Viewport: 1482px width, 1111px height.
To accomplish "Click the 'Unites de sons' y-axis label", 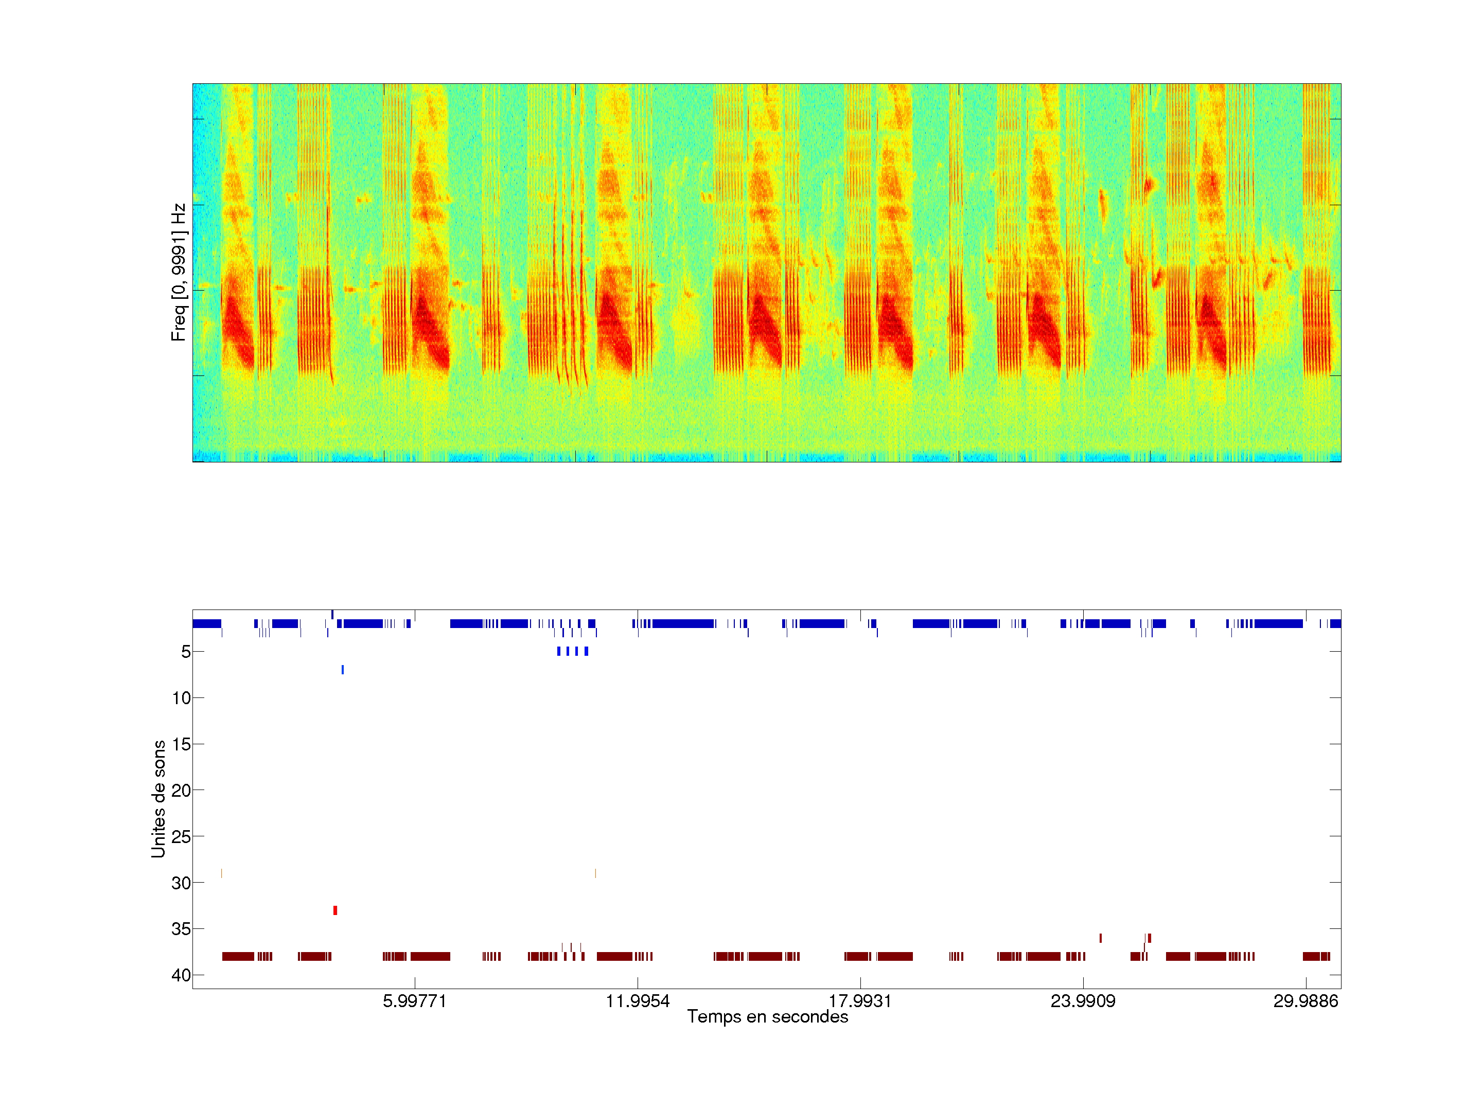I will pyautogui.click(x=159, y=799).
